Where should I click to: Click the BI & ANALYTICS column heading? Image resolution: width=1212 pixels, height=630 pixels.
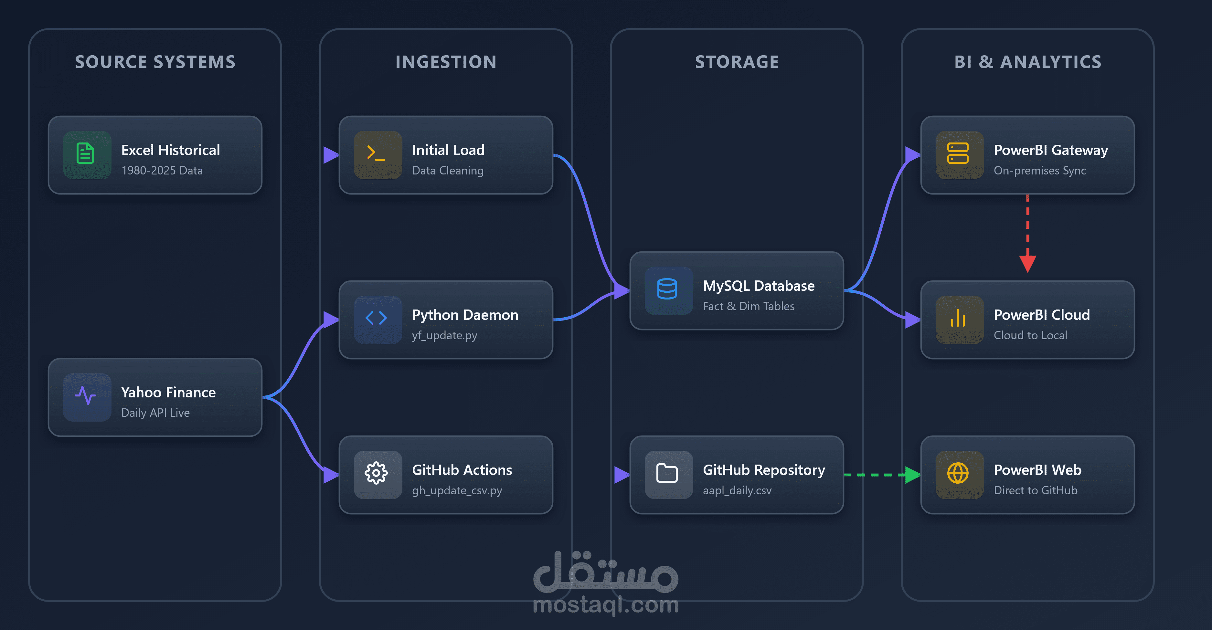(x=1028, y=62)
